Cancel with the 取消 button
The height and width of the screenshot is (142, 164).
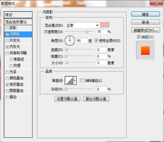tap(145, 22)
